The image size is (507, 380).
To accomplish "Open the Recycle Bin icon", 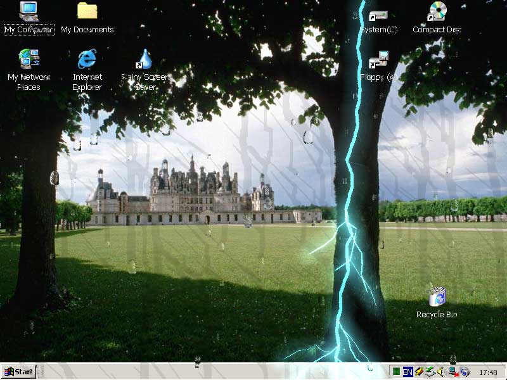I will (437, 296).
